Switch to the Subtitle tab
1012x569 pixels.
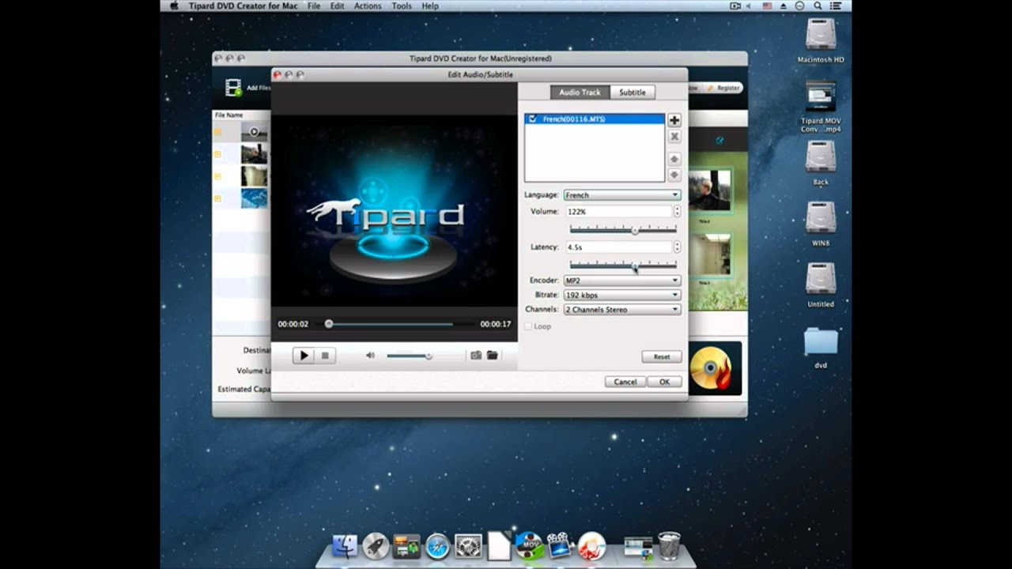click(632, 92)
